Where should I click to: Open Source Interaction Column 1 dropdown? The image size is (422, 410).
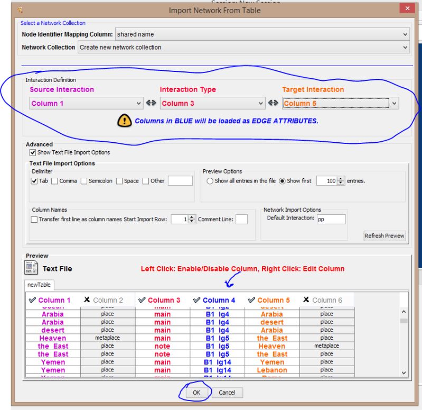86,103
